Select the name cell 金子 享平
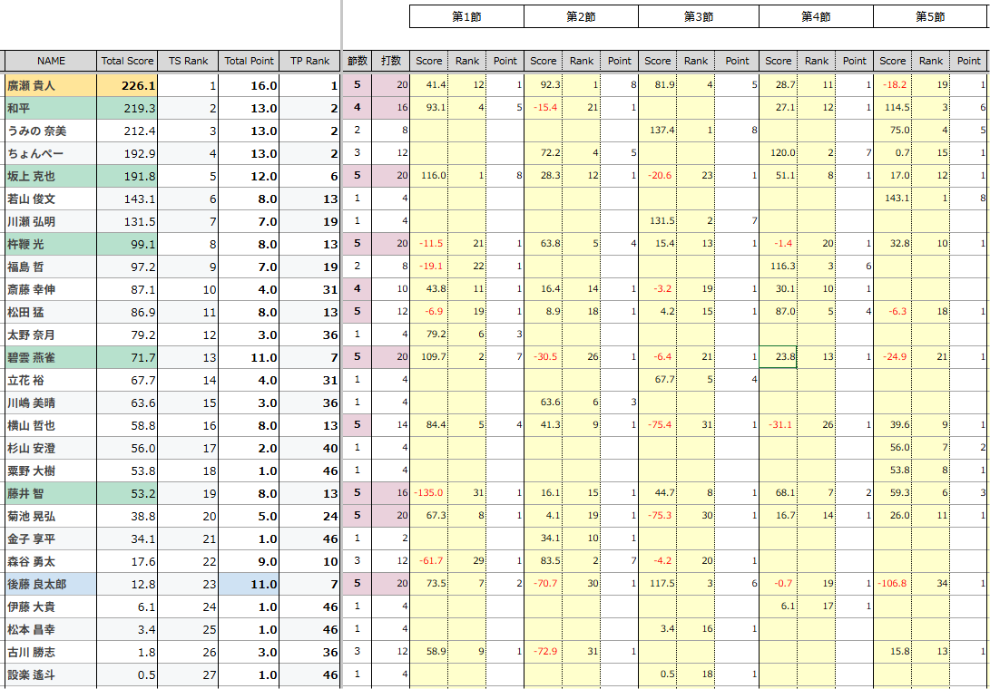The width and height of the screenshot is (990, 689). coord(51,539)
